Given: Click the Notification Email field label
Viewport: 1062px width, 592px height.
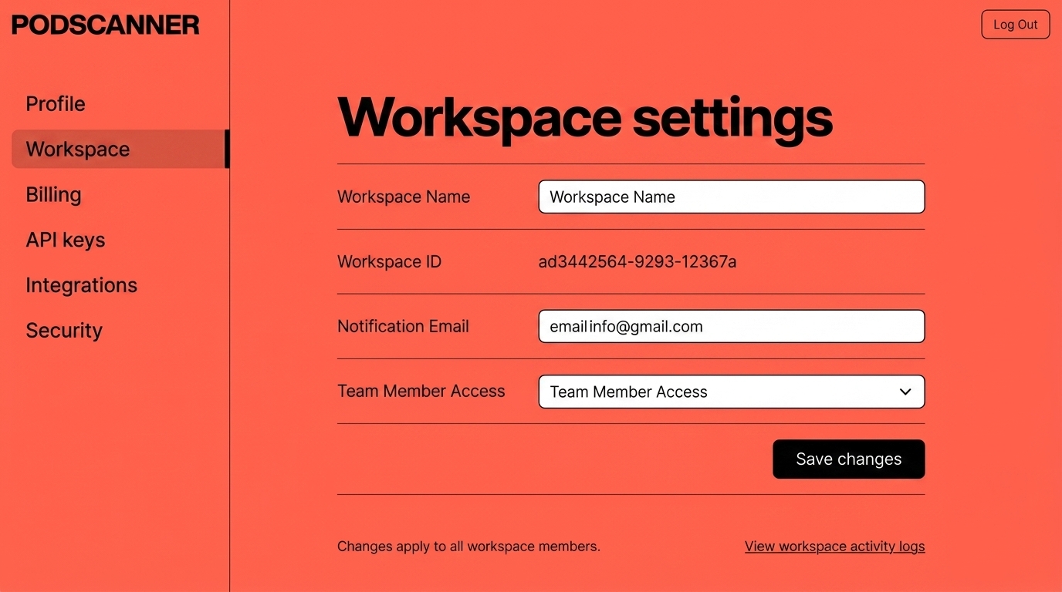Looking at the screenshot, I should click(x=403, y=326).
